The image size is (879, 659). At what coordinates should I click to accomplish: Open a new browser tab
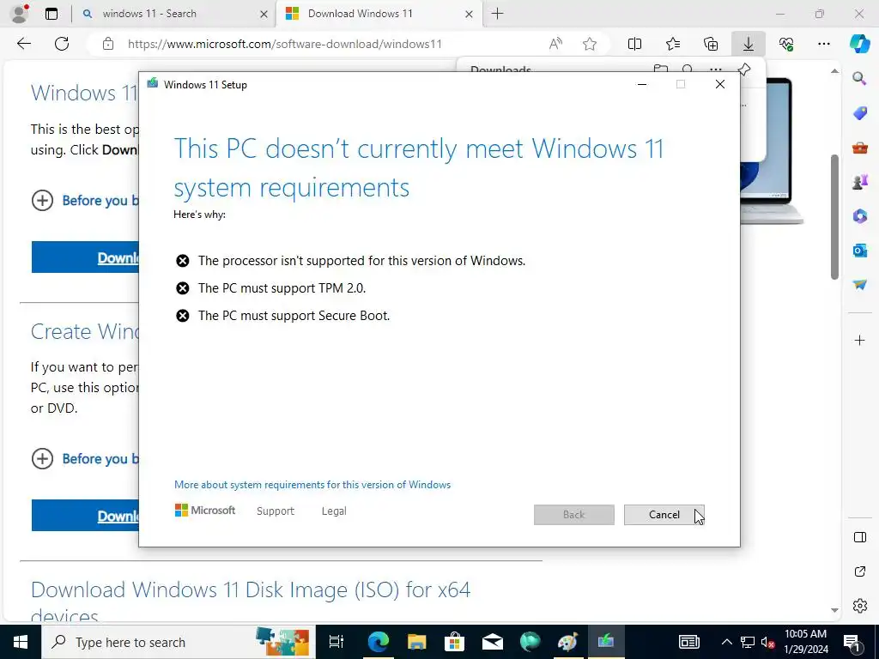pyautogui.click(x=497, y=14)
